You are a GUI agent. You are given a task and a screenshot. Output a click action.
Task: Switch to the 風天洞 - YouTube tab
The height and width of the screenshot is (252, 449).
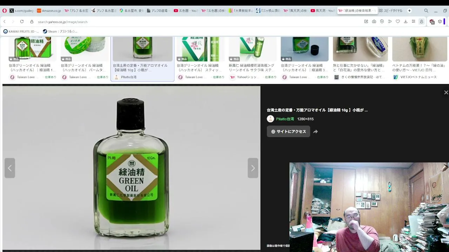[x=323, y=10]
